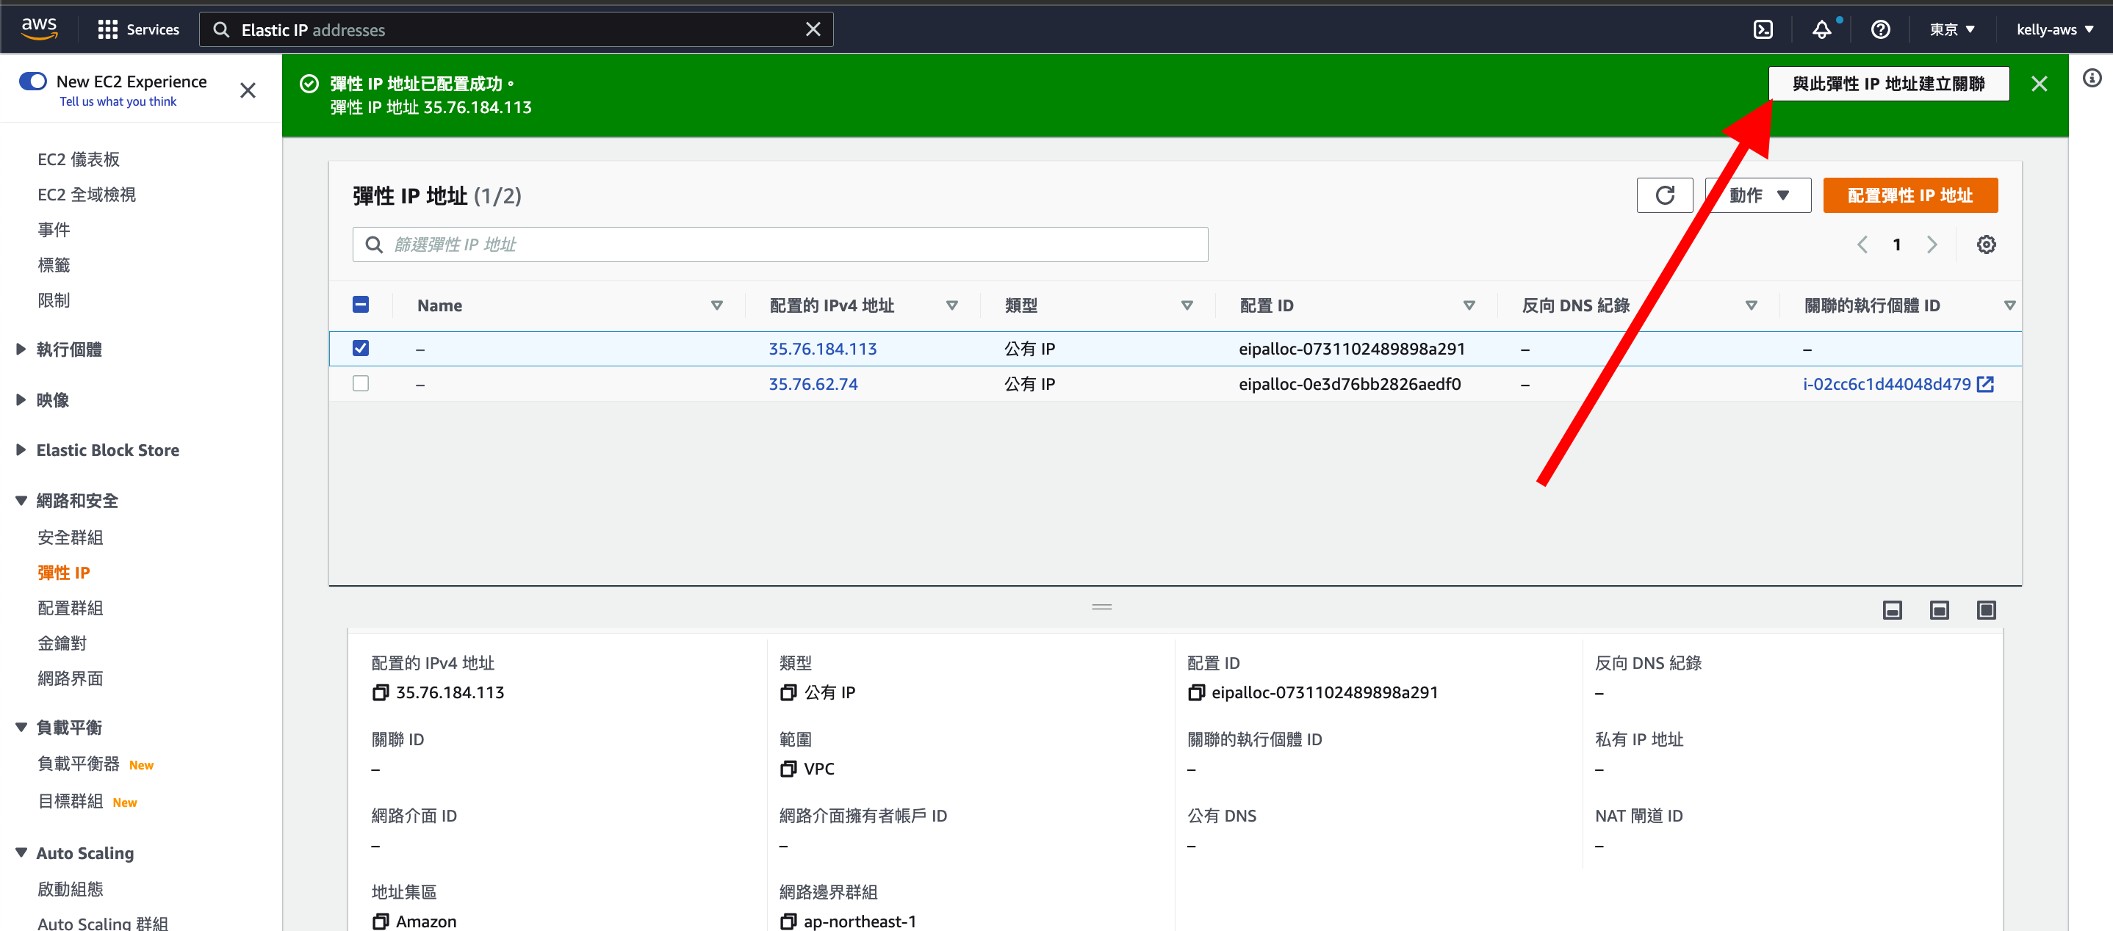
Task: Click 與此彈性 IP 地址建立關聯 button
Action: pyautogui.click(x=1887, y=84)
